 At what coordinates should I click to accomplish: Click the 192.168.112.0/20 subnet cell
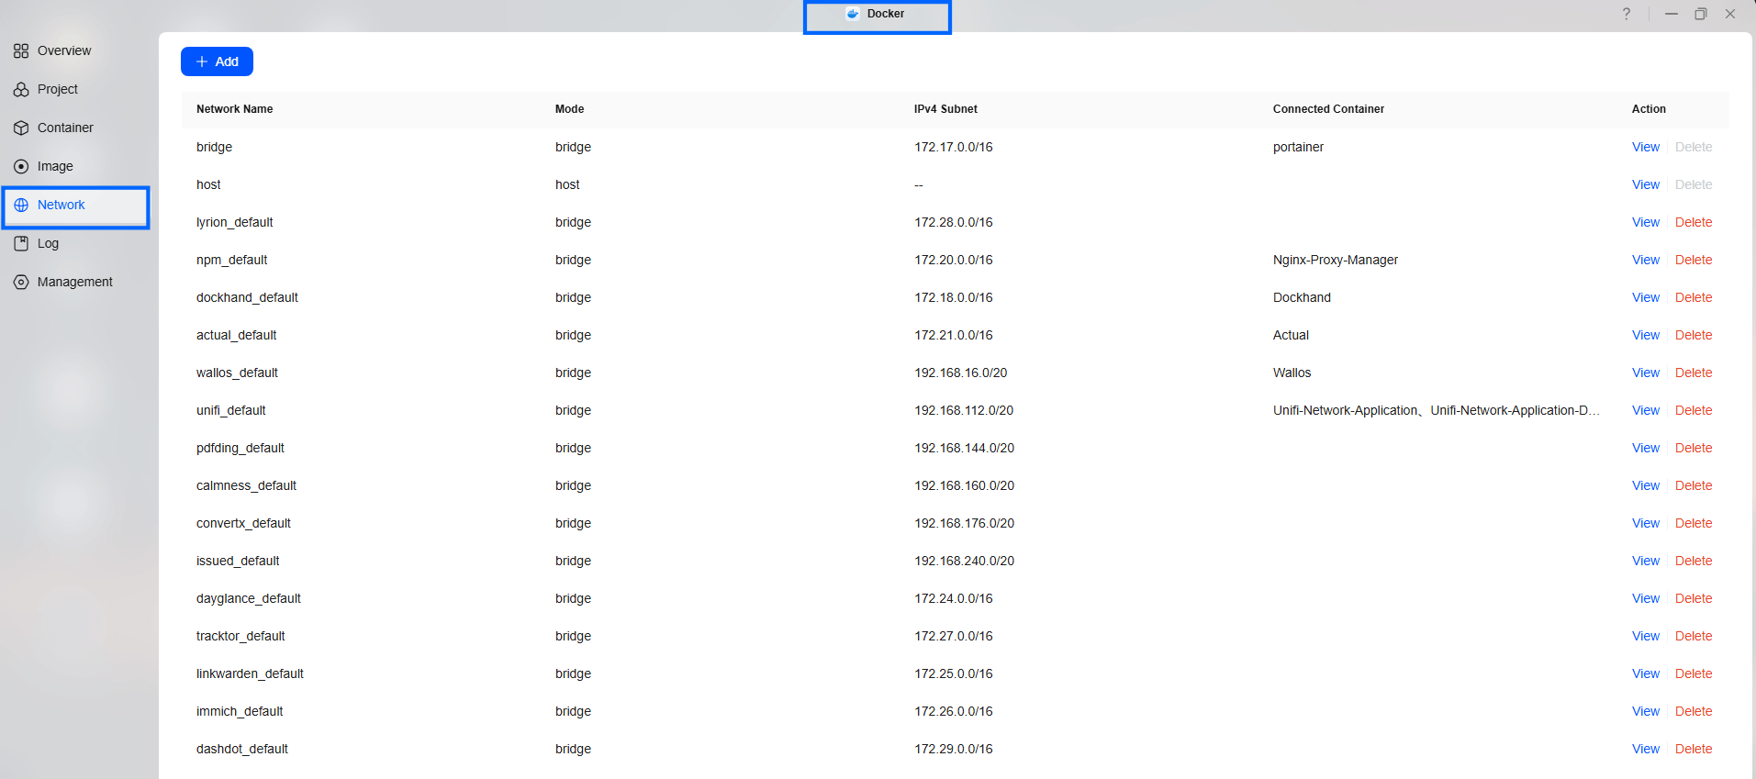(964, 410)
